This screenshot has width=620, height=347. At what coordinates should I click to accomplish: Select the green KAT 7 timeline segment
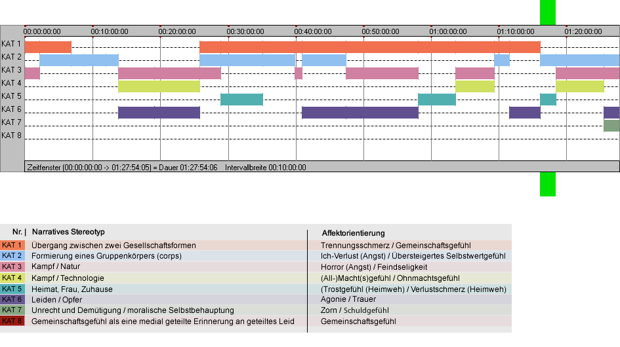tap(611, 126)
